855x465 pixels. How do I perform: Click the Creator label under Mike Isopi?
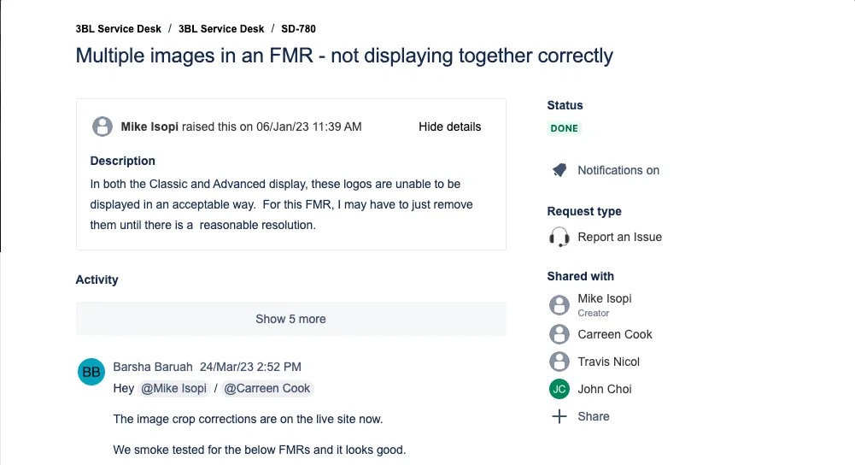[594, 313]
